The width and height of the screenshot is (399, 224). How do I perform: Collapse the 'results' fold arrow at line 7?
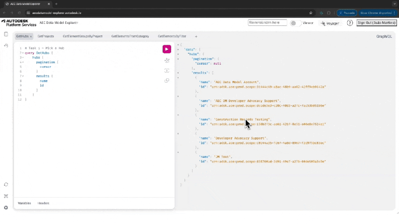coord(23,76)
